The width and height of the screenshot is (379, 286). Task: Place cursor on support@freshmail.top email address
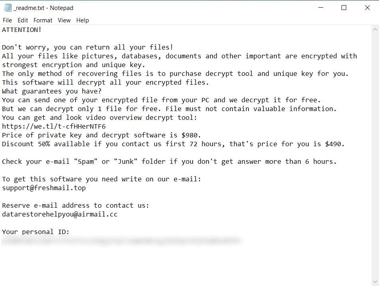(44, 188)
